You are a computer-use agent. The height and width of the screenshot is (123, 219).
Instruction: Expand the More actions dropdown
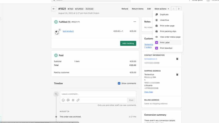162,9
